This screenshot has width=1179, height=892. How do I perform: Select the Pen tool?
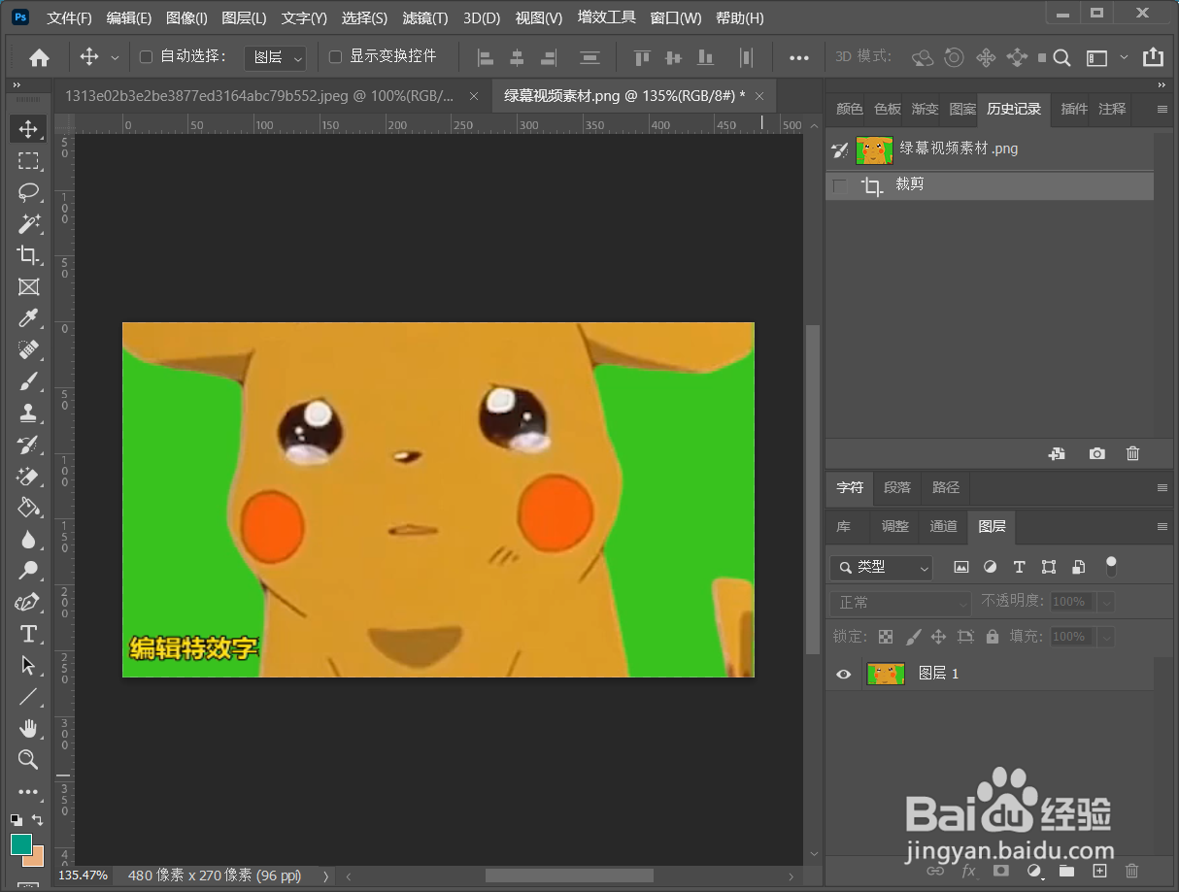click(x=28, y=602)
